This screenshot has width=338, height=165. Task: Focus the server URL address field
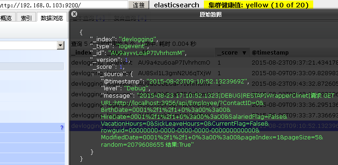[x=64, y=5]
